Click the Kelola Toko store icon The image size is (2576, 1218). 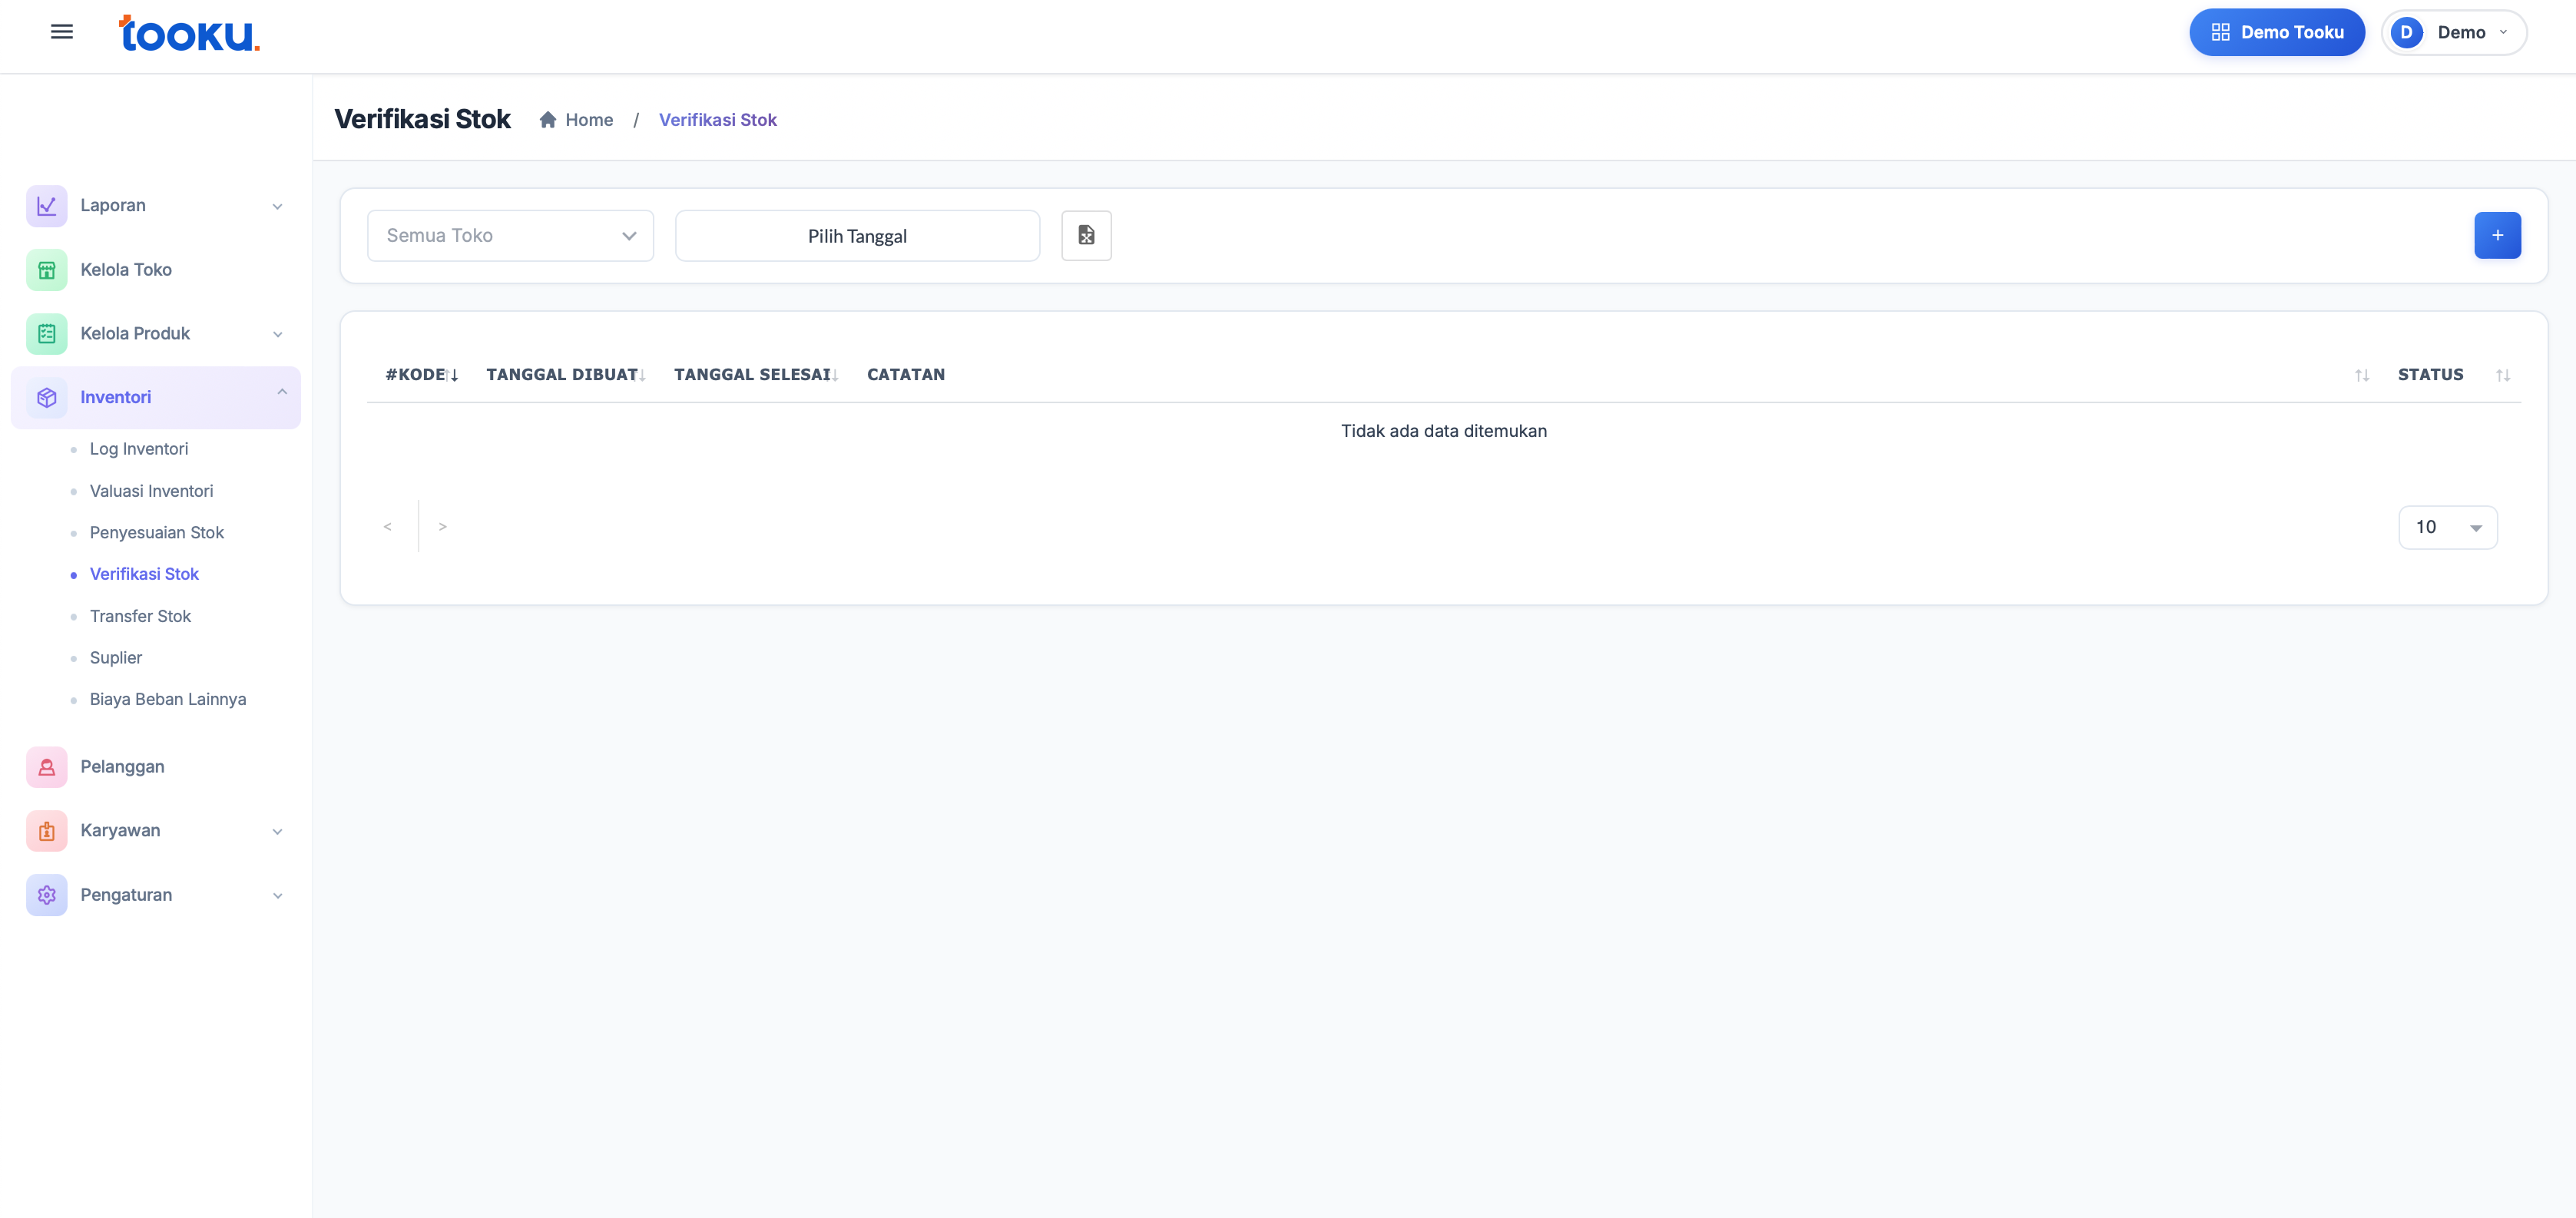[x=46, y=270]
